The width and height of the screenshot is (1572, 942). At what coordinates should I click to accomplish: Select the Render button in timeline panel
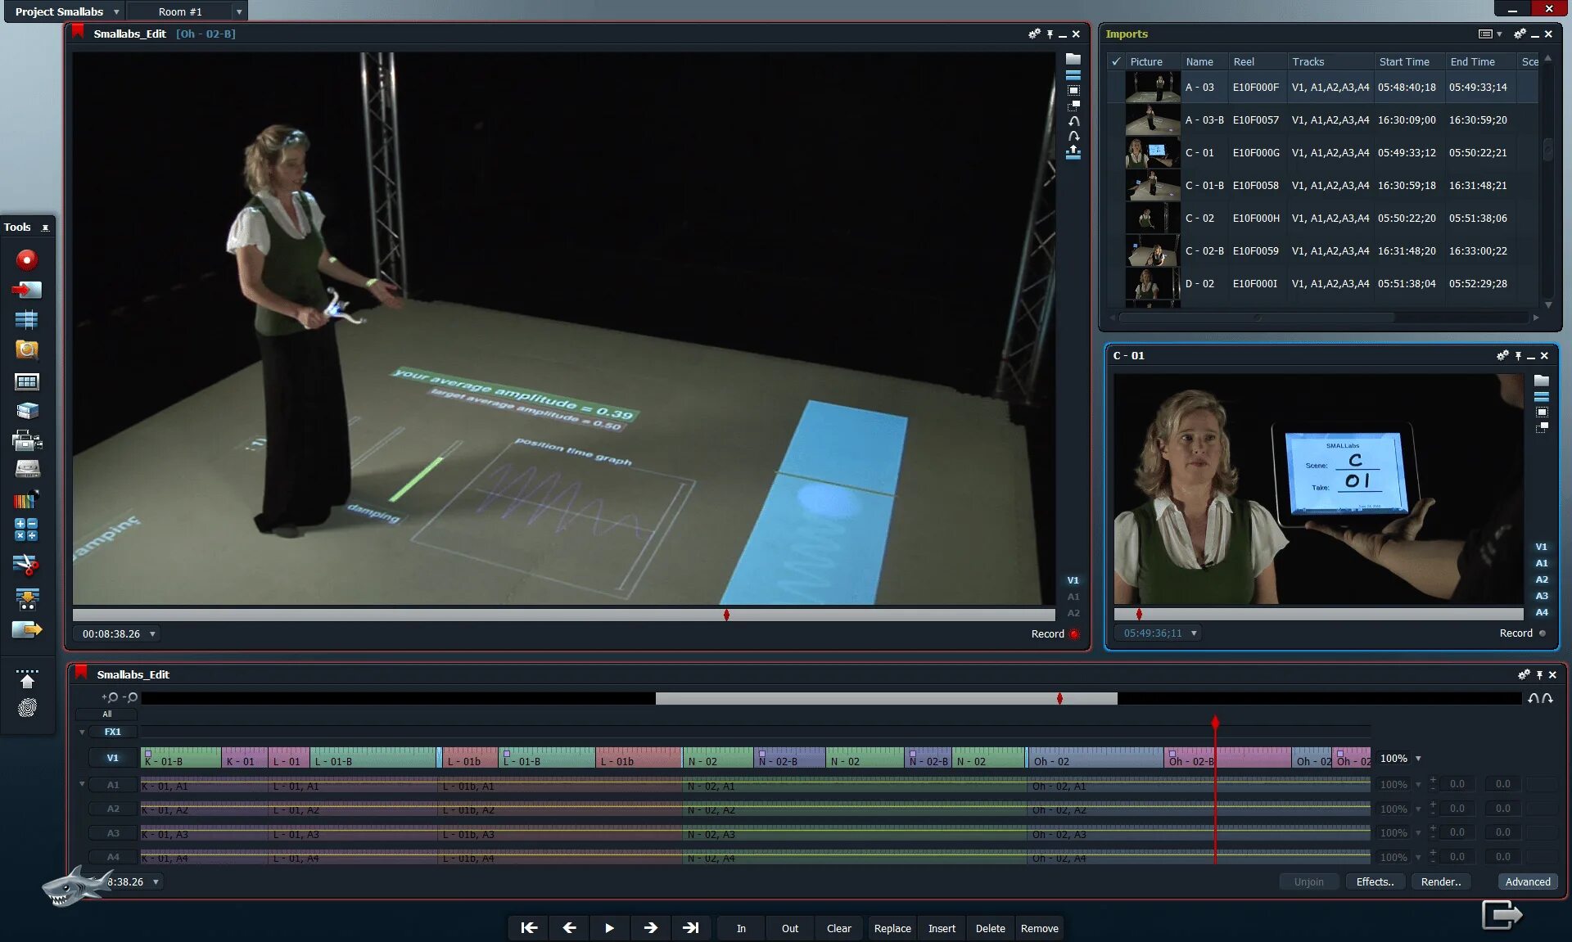(1441, 881)
